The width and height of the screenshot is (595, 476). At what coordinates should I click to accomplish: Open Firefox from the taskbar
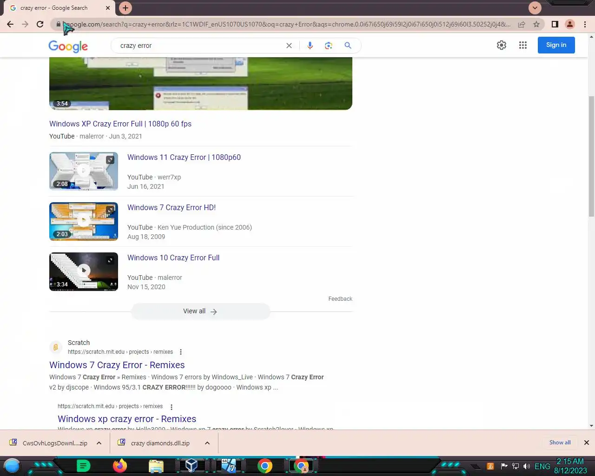119,466
